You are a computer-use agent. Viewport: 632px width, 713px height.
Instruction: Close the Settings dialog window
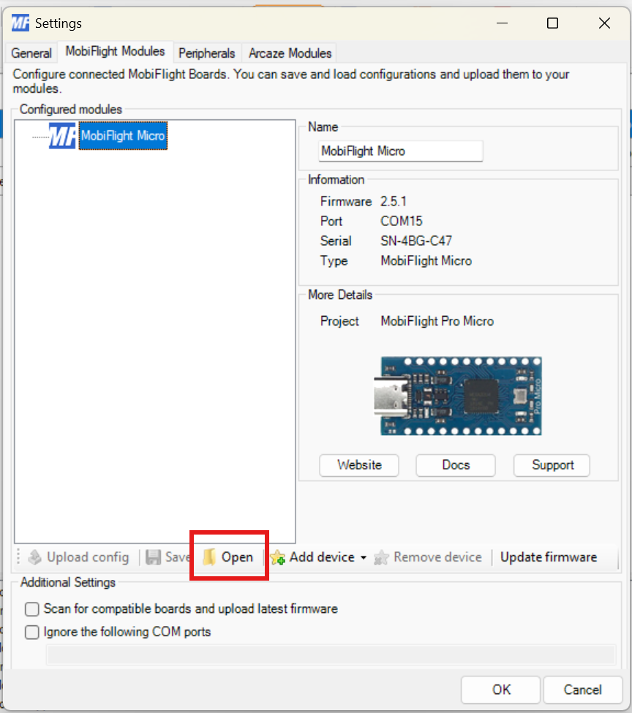[x=604, y=23]
